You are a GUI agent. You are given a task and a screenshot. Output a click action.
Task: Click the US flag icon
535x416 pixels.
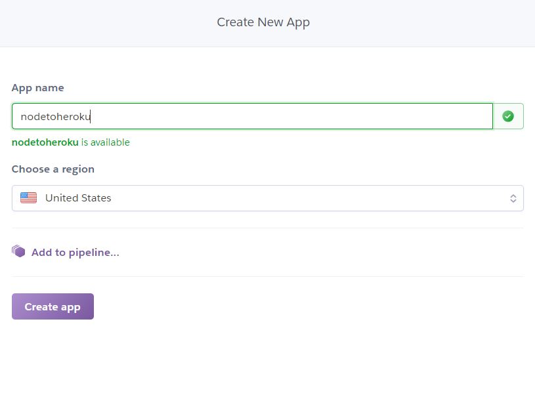(x=28, y=198)
